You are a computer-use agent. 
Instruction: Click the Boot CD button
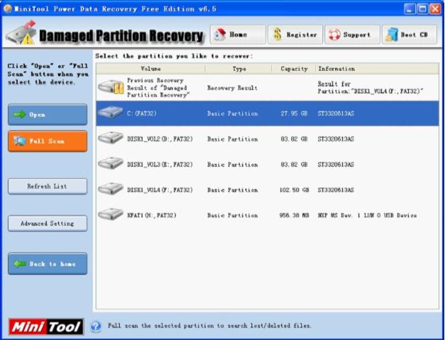point(410,35)
